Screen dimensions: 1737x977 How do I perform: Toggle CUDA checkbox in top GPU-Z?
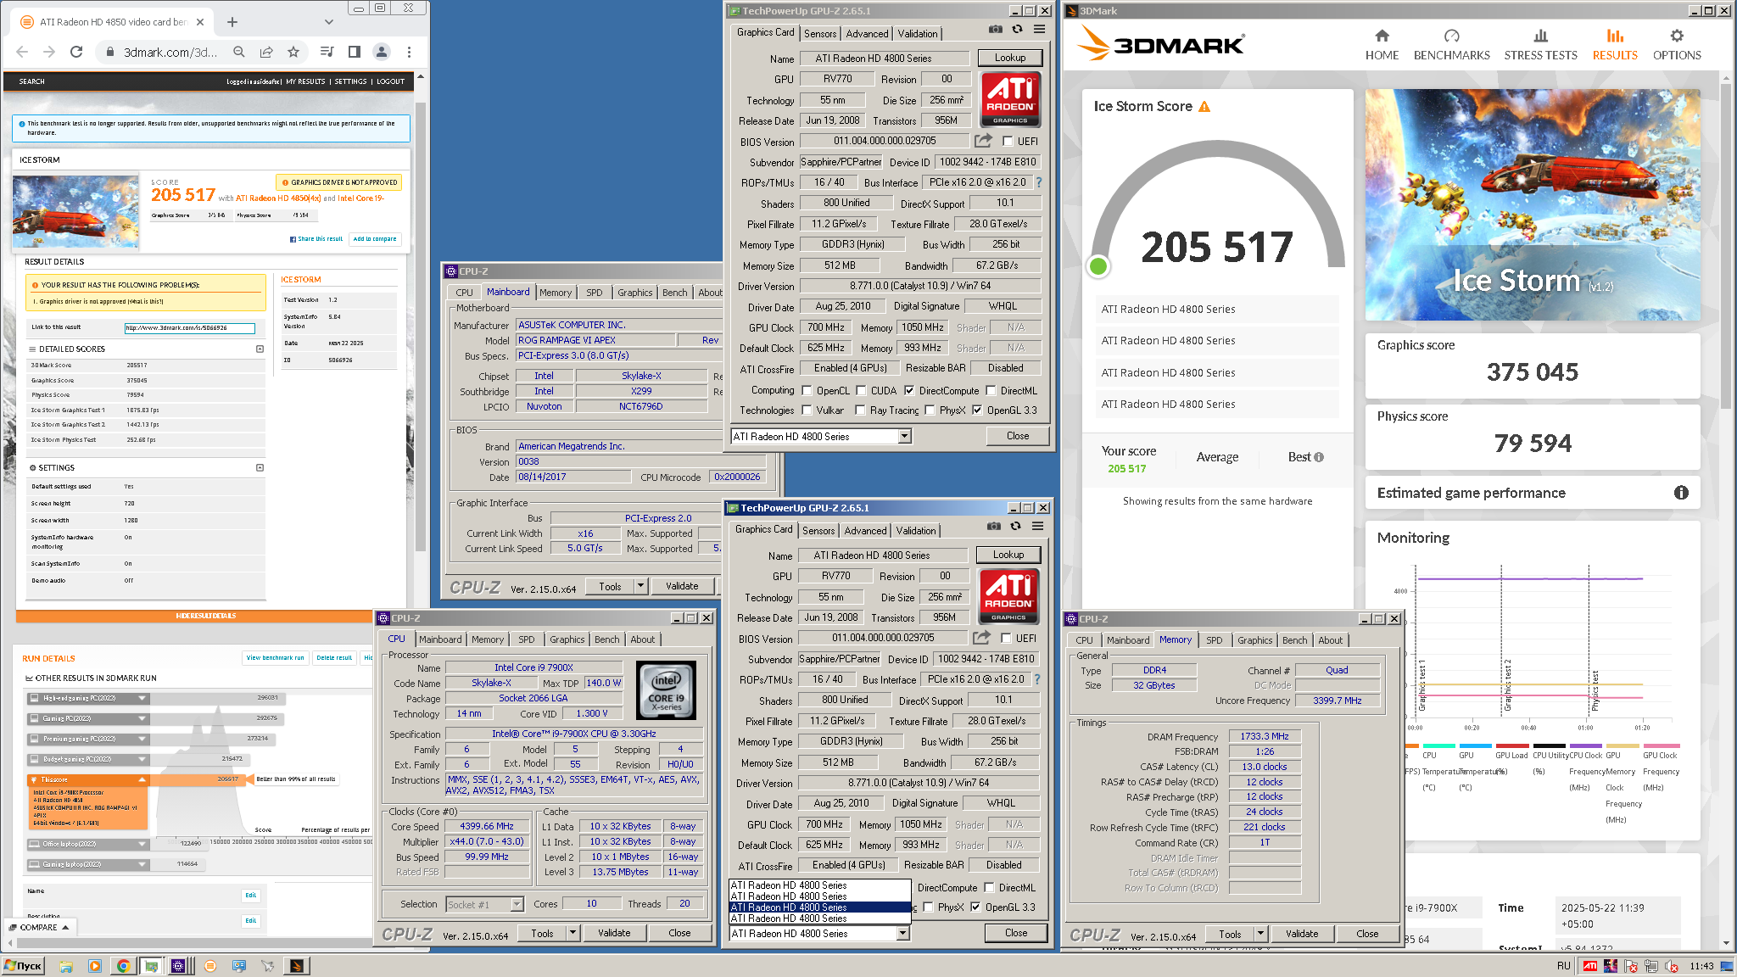point(861,391)
